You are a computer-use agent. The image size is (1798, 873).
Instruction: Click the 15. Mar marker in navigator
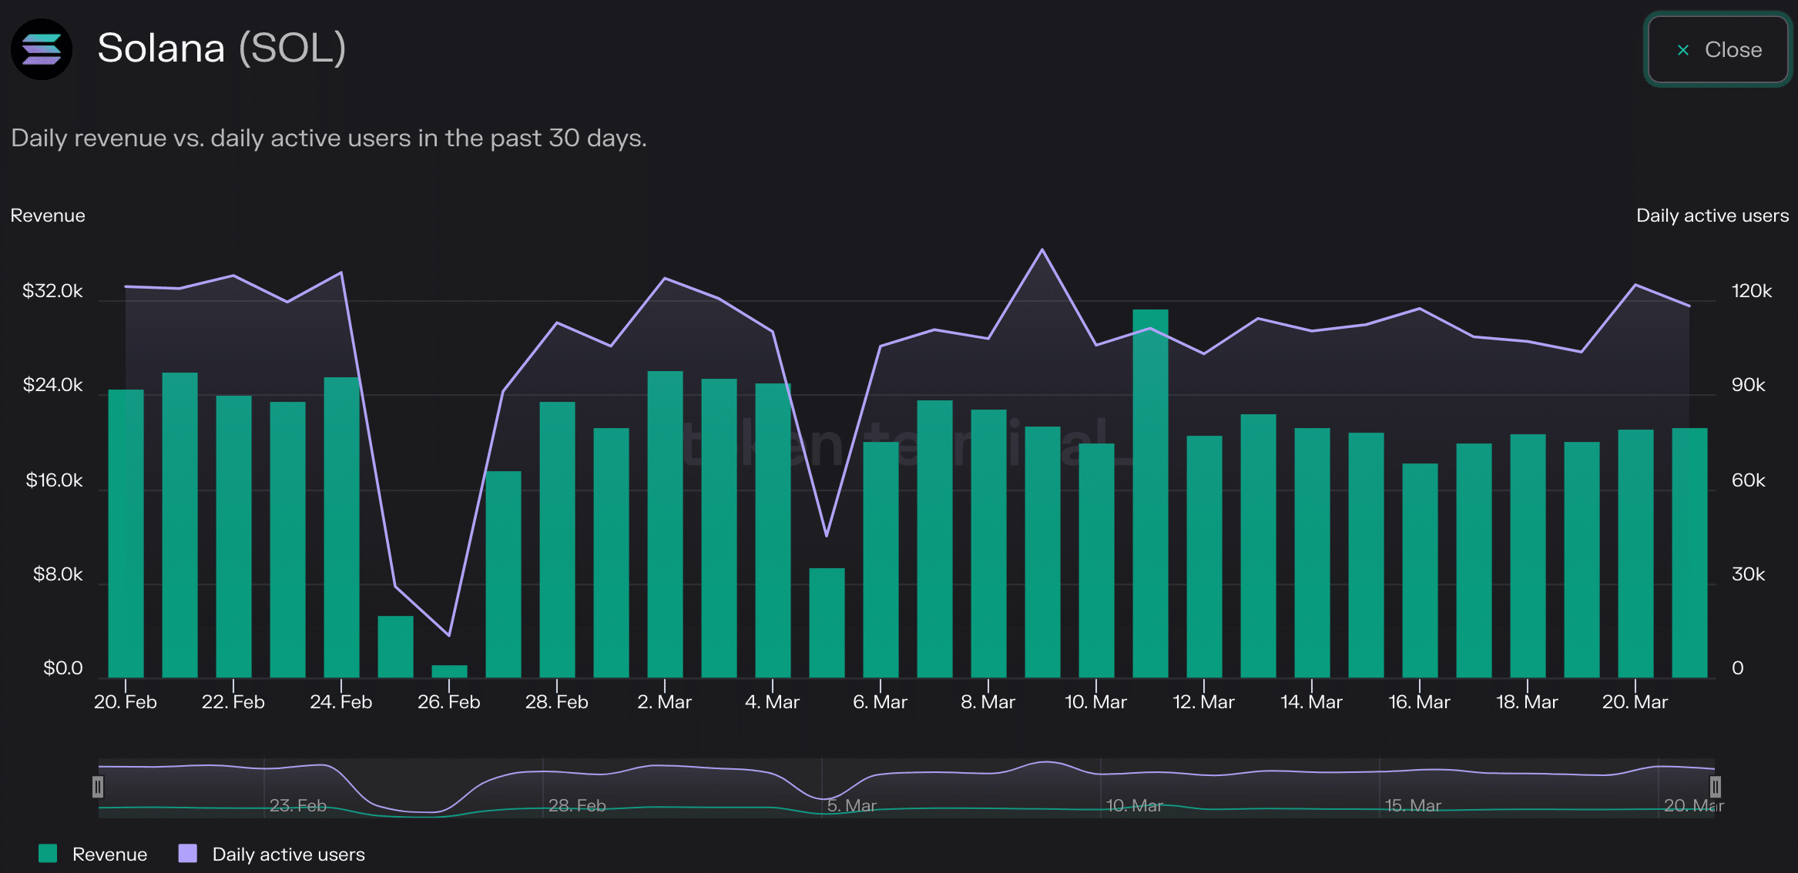click(1412, 805)
